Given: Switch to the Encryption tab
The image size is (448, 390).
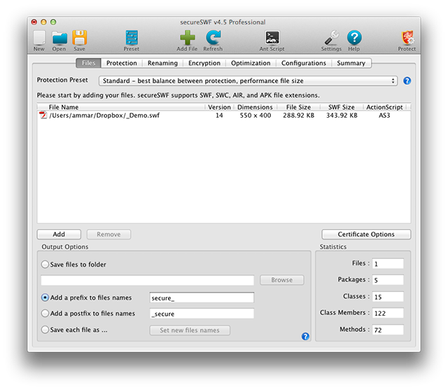Looking at the screenshot, I should coord(203,63).
